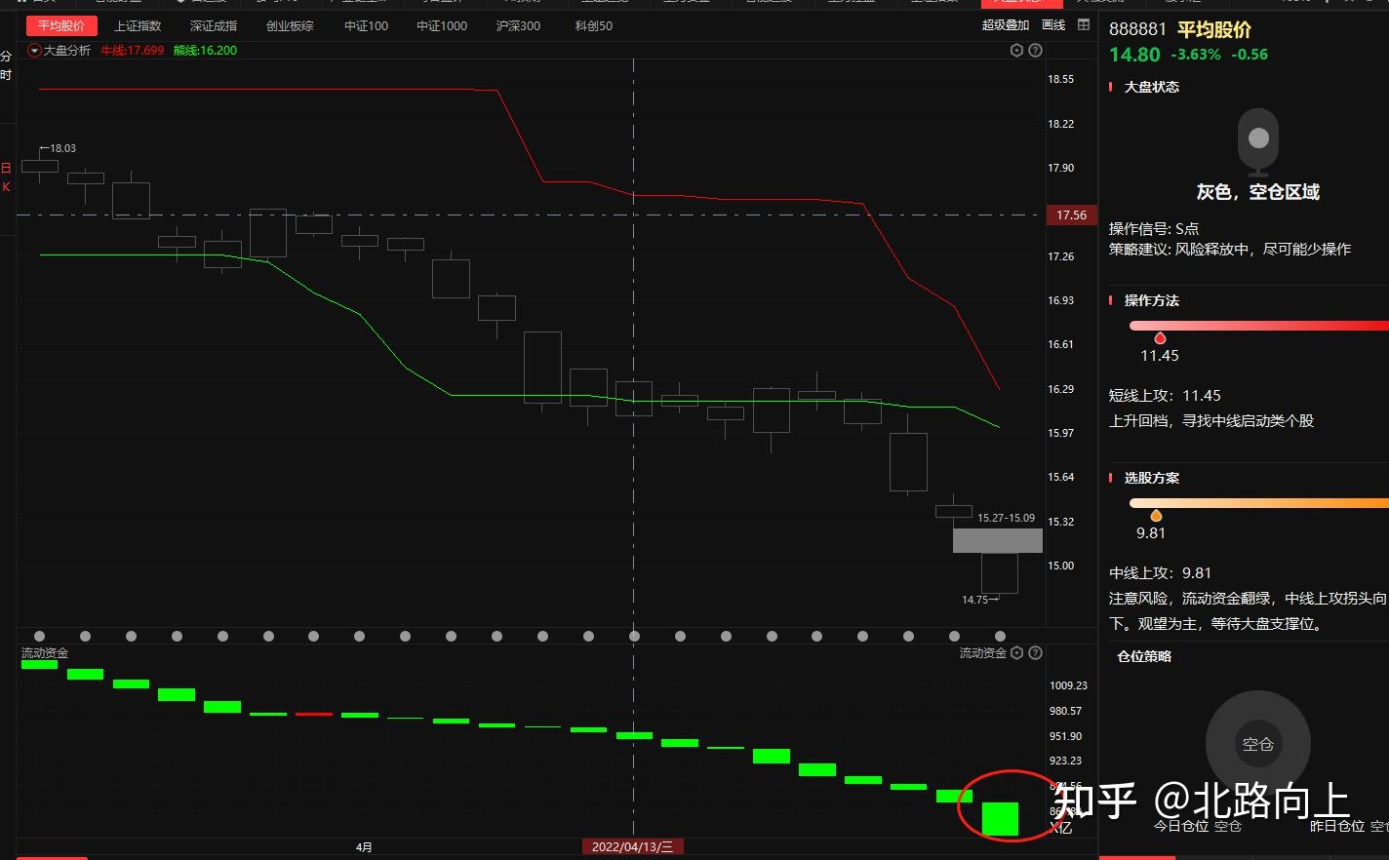This screenshot has height=860, width=1389.
Task: Click the round 空仓 position dial
Action: (1258, 744)
